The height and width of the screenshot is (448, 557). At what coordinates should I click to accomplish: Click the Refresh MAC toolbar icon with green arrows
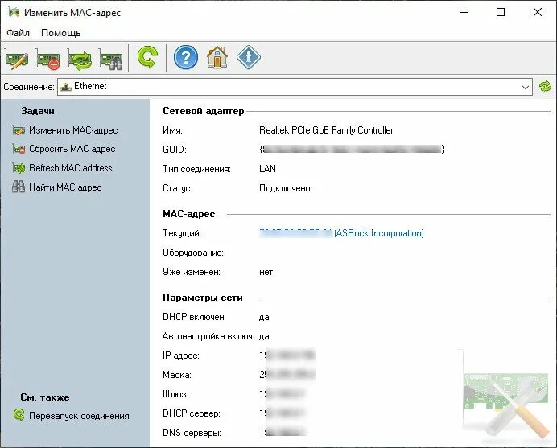[79, 60]
